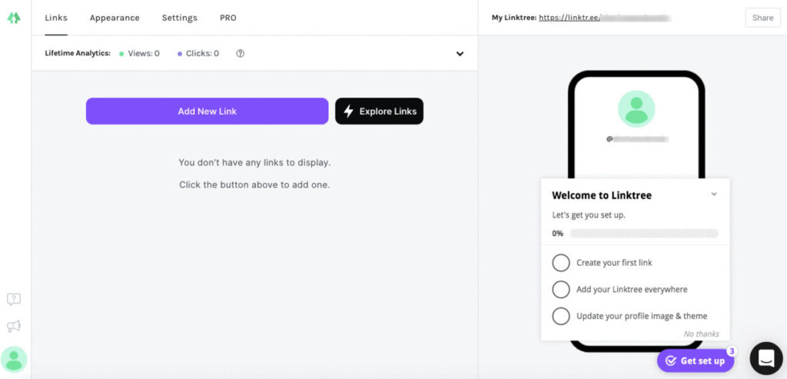
Task: Click the Linktree logo icon
Action: coord(14,18)
